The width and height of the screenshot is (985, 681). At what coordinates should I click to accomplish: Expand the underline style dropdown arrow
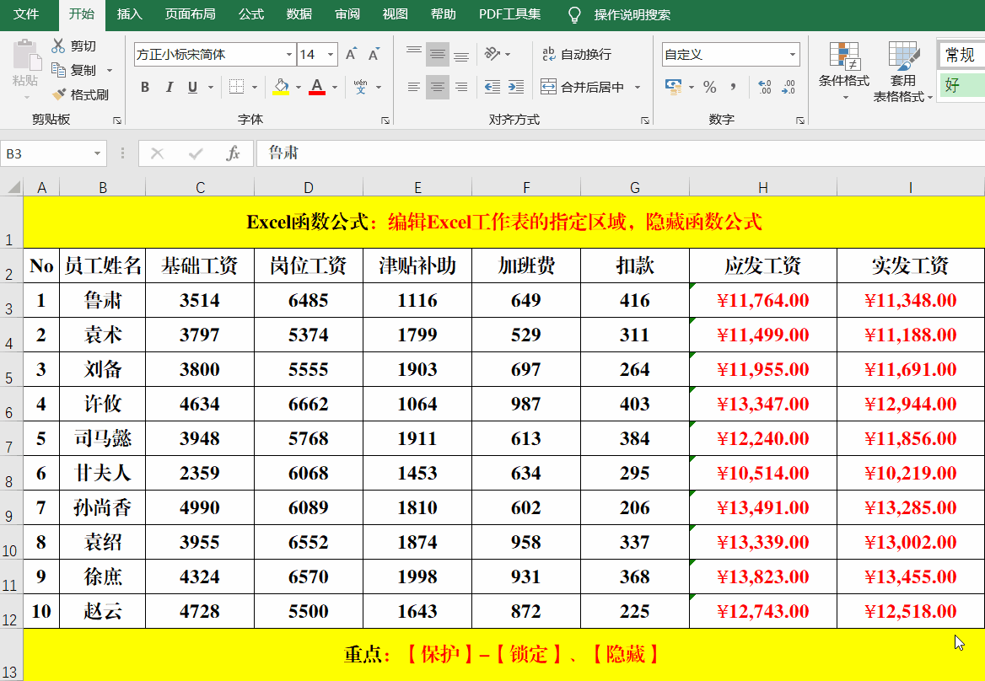211,88
